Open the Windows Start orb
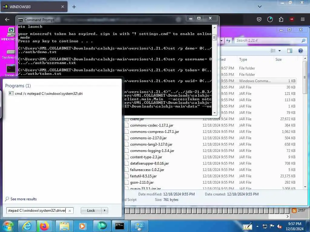This screenshot has width=310, height=232. (x=8, y=226)
